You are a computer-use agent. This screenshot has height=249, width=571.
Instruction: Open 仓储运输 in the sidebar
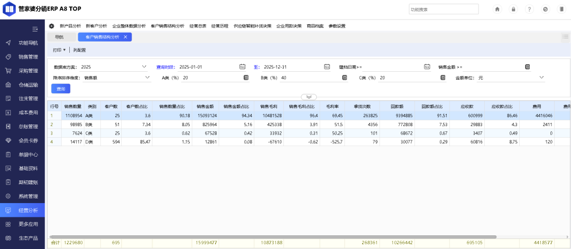(x=22, y=85)
